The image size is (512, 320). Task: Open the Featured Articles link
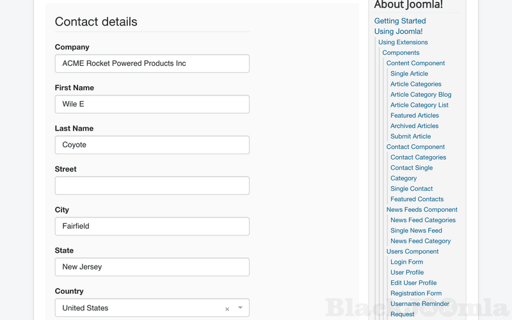[x=415, y=116]
